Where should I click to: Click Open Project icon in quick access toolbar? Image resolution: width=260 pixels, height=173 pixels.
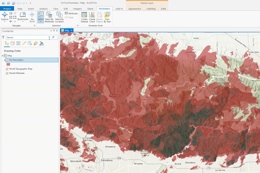[x=8, y=3]
